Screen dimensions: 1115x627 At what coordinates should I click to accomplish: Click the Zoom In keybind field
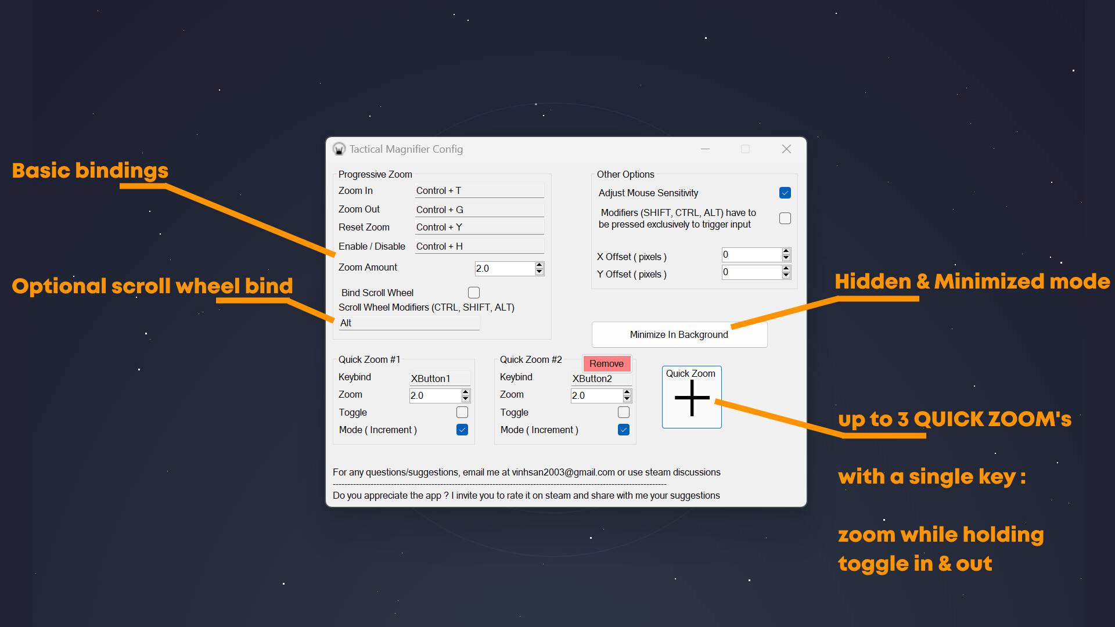click(479, 190)
